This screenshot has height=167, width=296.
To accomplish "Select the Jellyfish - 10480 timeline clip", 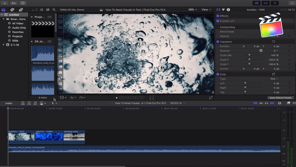I will [49, 136].
